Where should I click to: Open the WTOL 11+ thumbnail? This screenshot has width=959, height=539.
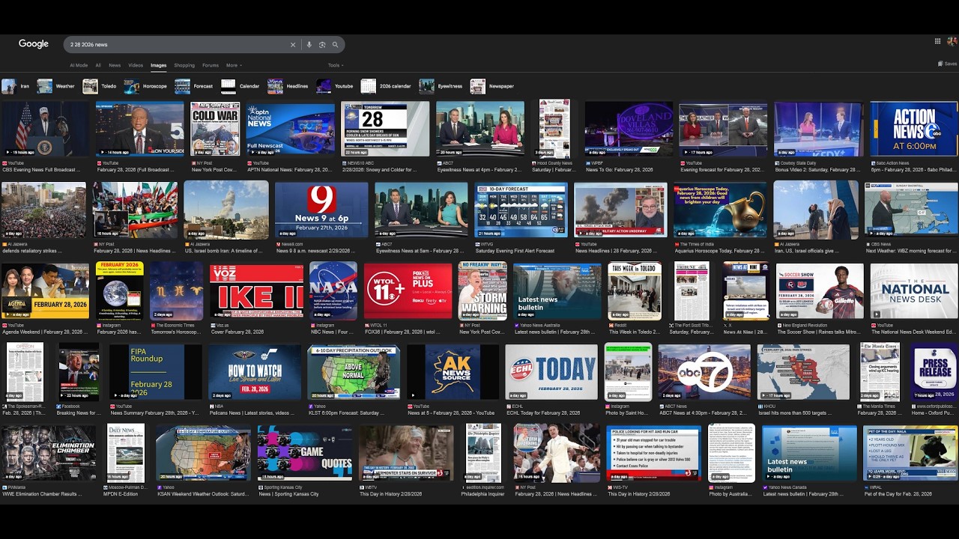(x=408, y=291)
